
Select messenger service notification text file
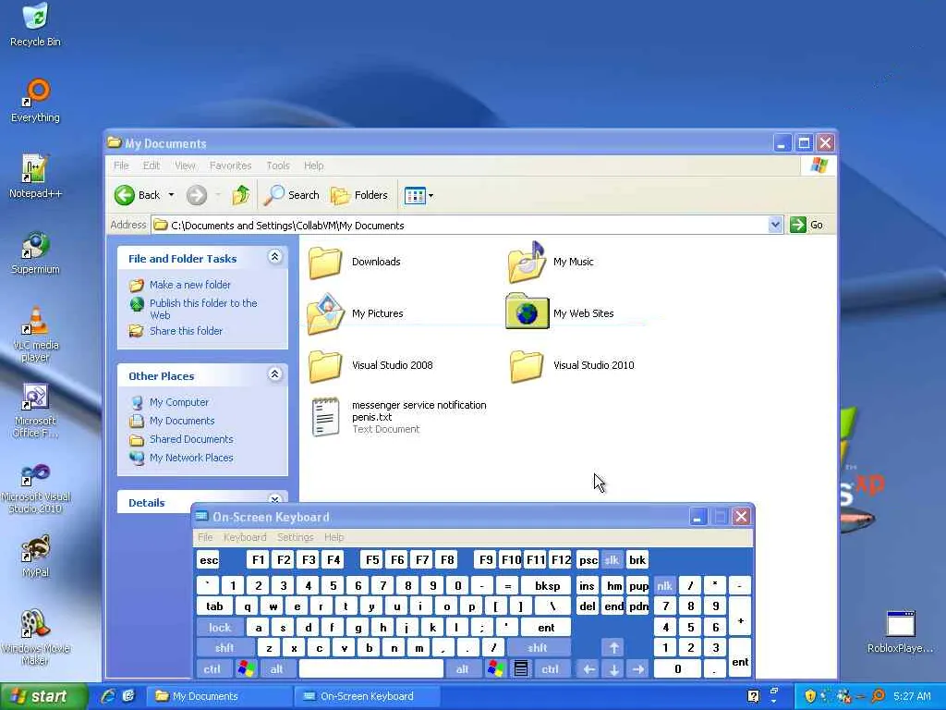pos(399,417)
